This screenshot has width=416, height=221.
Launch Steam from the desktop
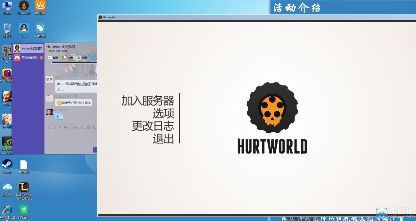point(7,165)
